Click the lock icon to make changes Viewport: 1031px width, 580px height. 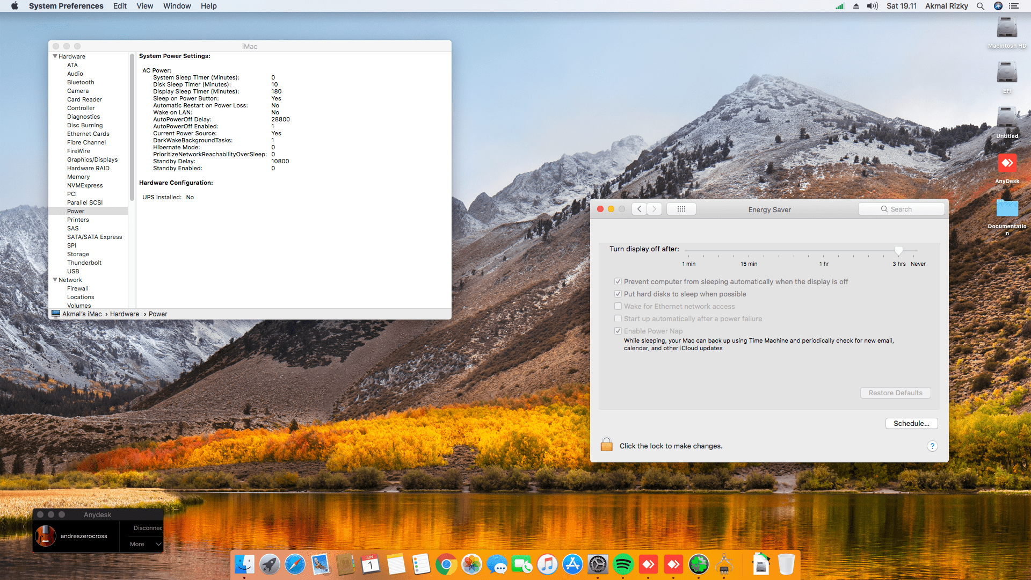coord(606,445)
